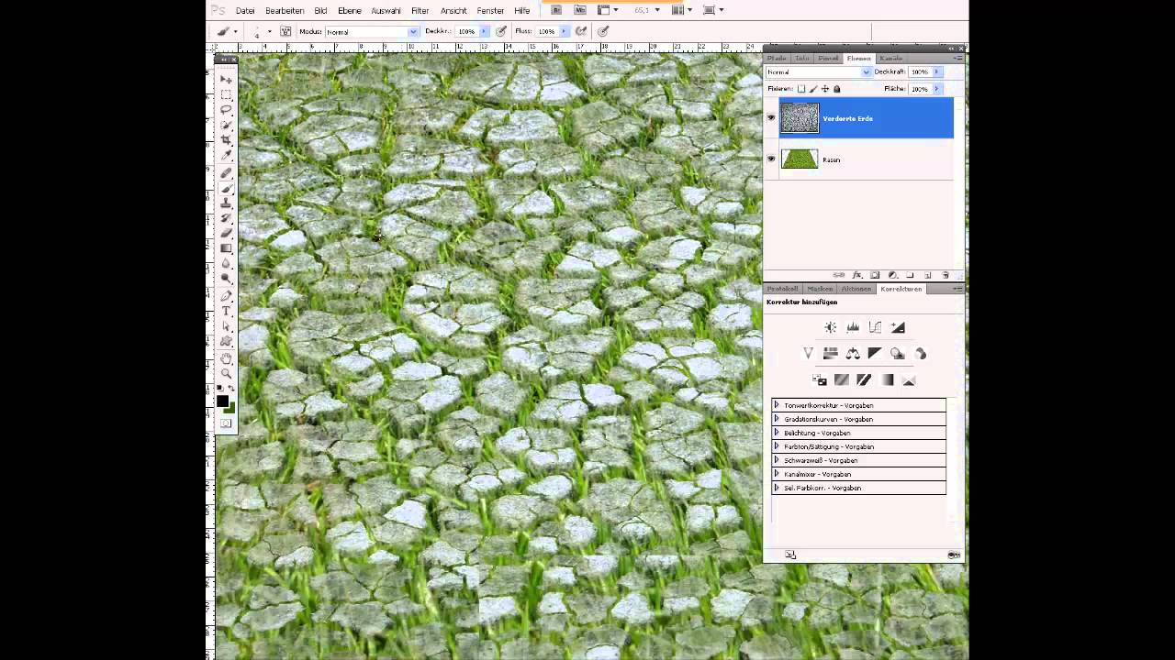Click the foreground color swatch

[x=222, y=401]
